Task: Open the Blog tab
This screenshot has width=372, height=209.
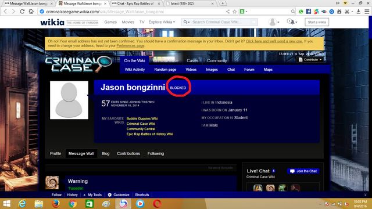Action: coord(106,153)
